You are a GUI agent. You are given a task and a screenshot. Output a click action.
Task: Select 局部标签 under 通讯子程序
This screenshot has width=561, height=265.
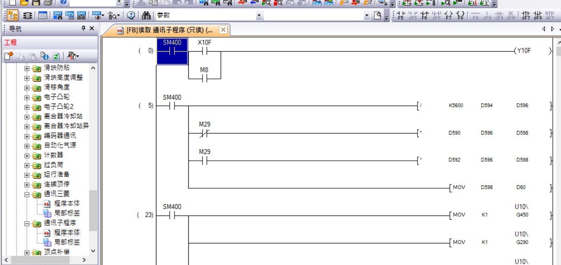(x=66, y=242)
